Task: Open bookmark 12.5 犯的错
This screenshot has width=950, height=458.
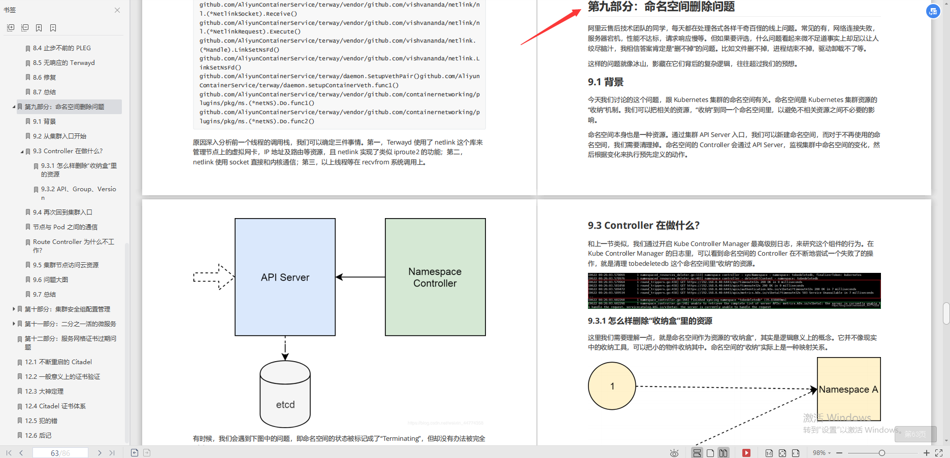Action: point(41,421)
